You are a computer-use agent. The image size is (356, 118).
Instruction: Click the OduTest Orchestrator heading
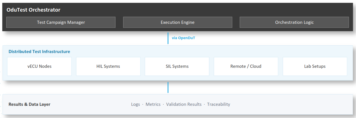tap(33, 10)
